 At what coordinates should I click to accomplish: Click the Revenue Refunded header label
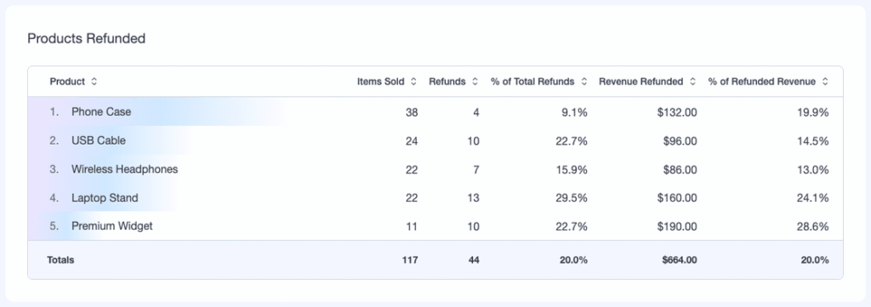(641, 82)
